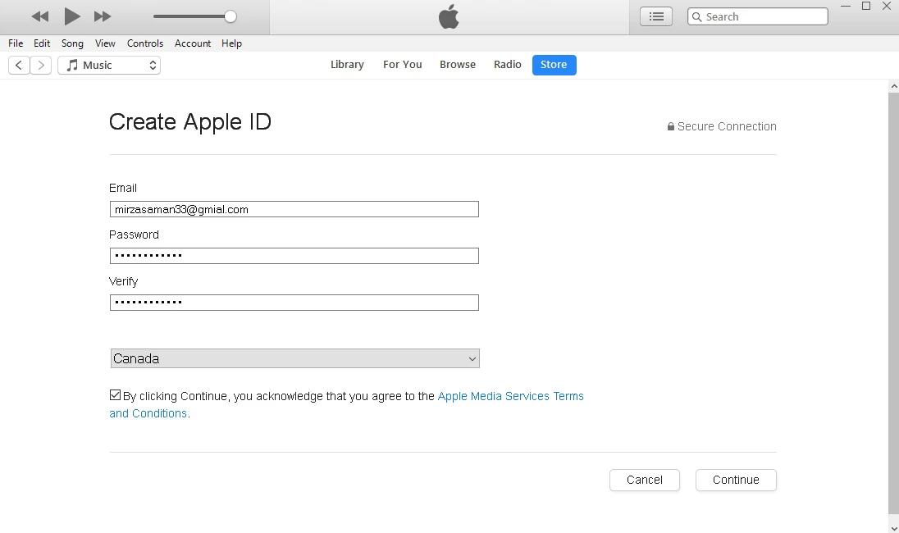
Task: Open the Music media picker dropdown
Action: (x=109, y=66)
